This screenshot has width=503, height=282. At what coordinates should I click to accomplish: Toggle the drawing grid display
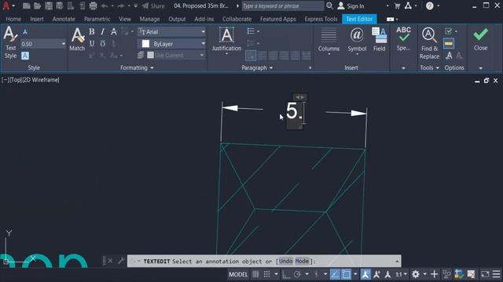click(x=255, y=274)
